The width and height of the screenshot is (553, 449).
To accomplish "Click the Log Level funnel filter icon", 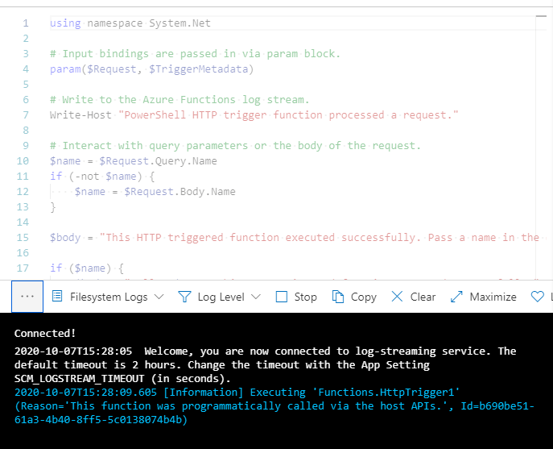I will [184, 297].
